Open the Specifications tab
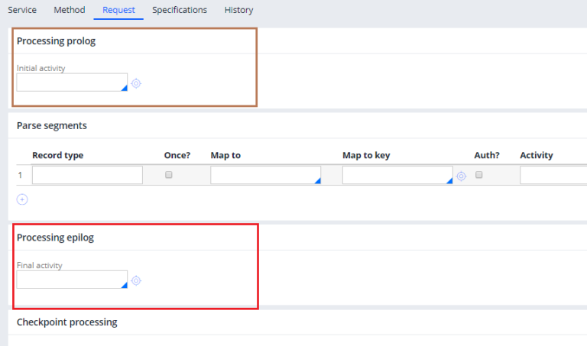Viewport: 587px width, 346px height. pos(180,10)
